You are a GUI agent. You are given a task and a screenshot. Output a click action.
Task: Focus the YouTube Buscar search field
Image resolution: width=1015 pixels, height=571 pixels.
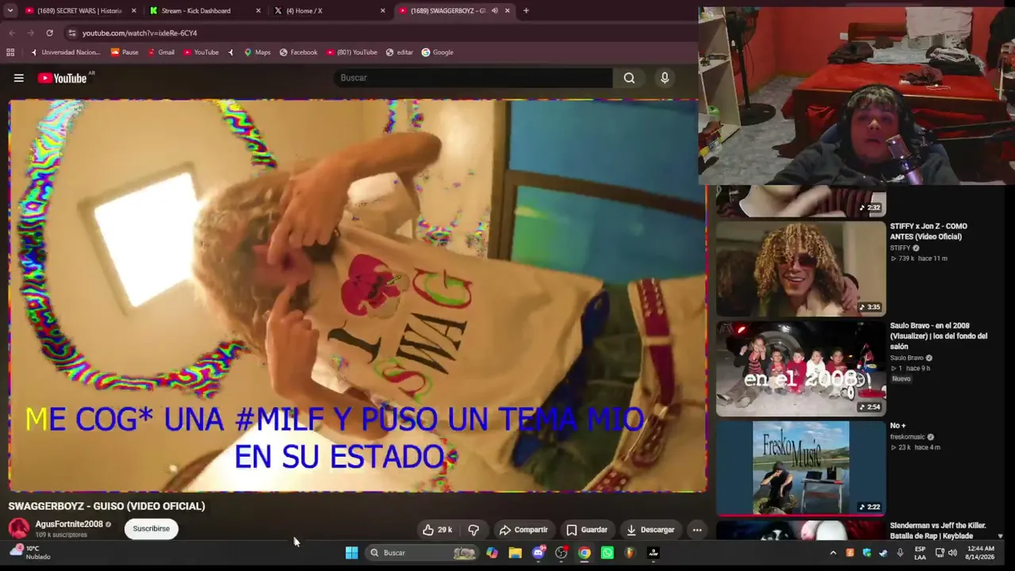473,78
